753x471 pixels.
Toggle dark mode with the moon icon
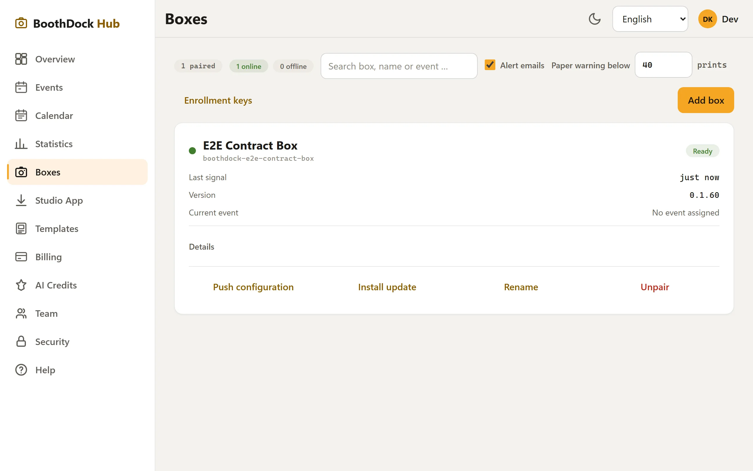595,19
